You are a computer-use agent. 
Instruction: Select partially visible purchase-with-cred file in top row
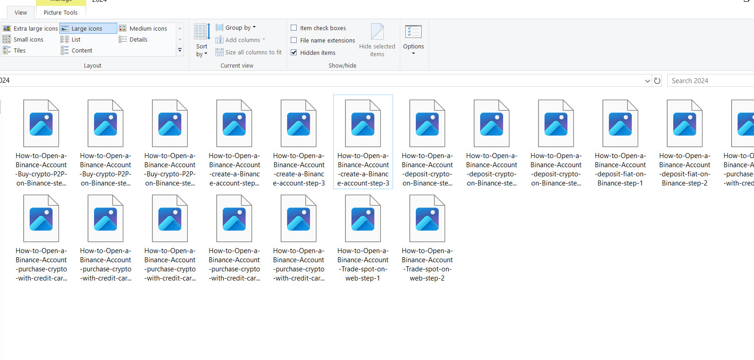point(738,143)
